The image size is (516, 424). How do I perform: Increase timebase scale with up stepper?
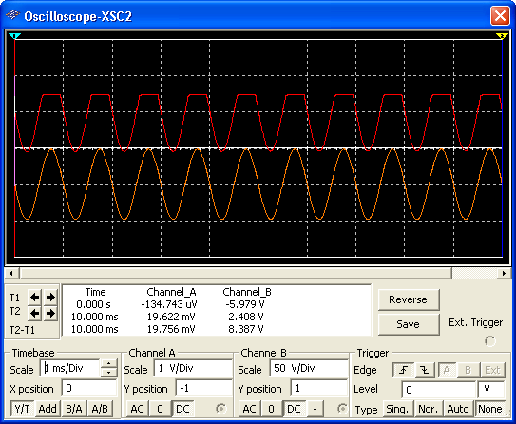click(109, 363)
